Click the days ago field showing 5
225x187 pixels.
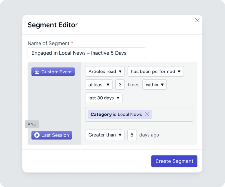(132, 135)
